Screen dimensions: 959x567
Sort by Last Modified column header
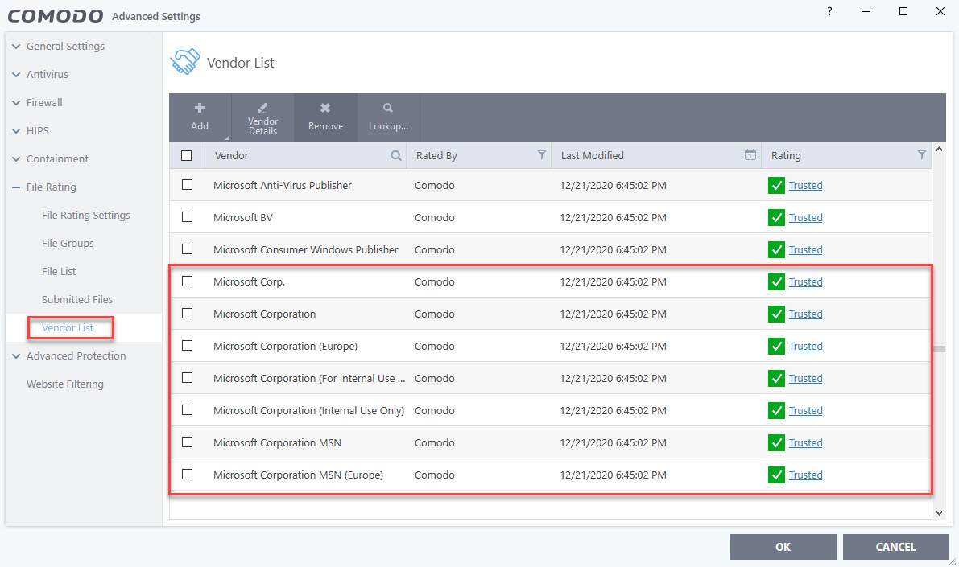592,156
